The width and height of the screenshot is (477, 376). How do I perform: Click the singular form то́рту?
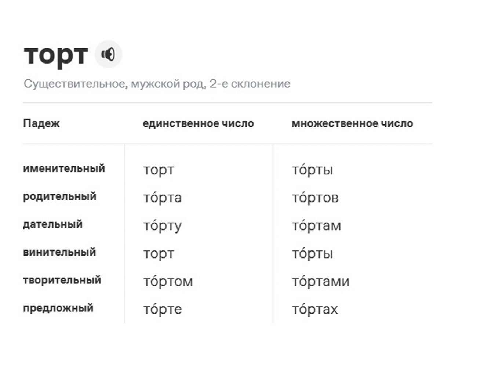(x=163, y=226)
